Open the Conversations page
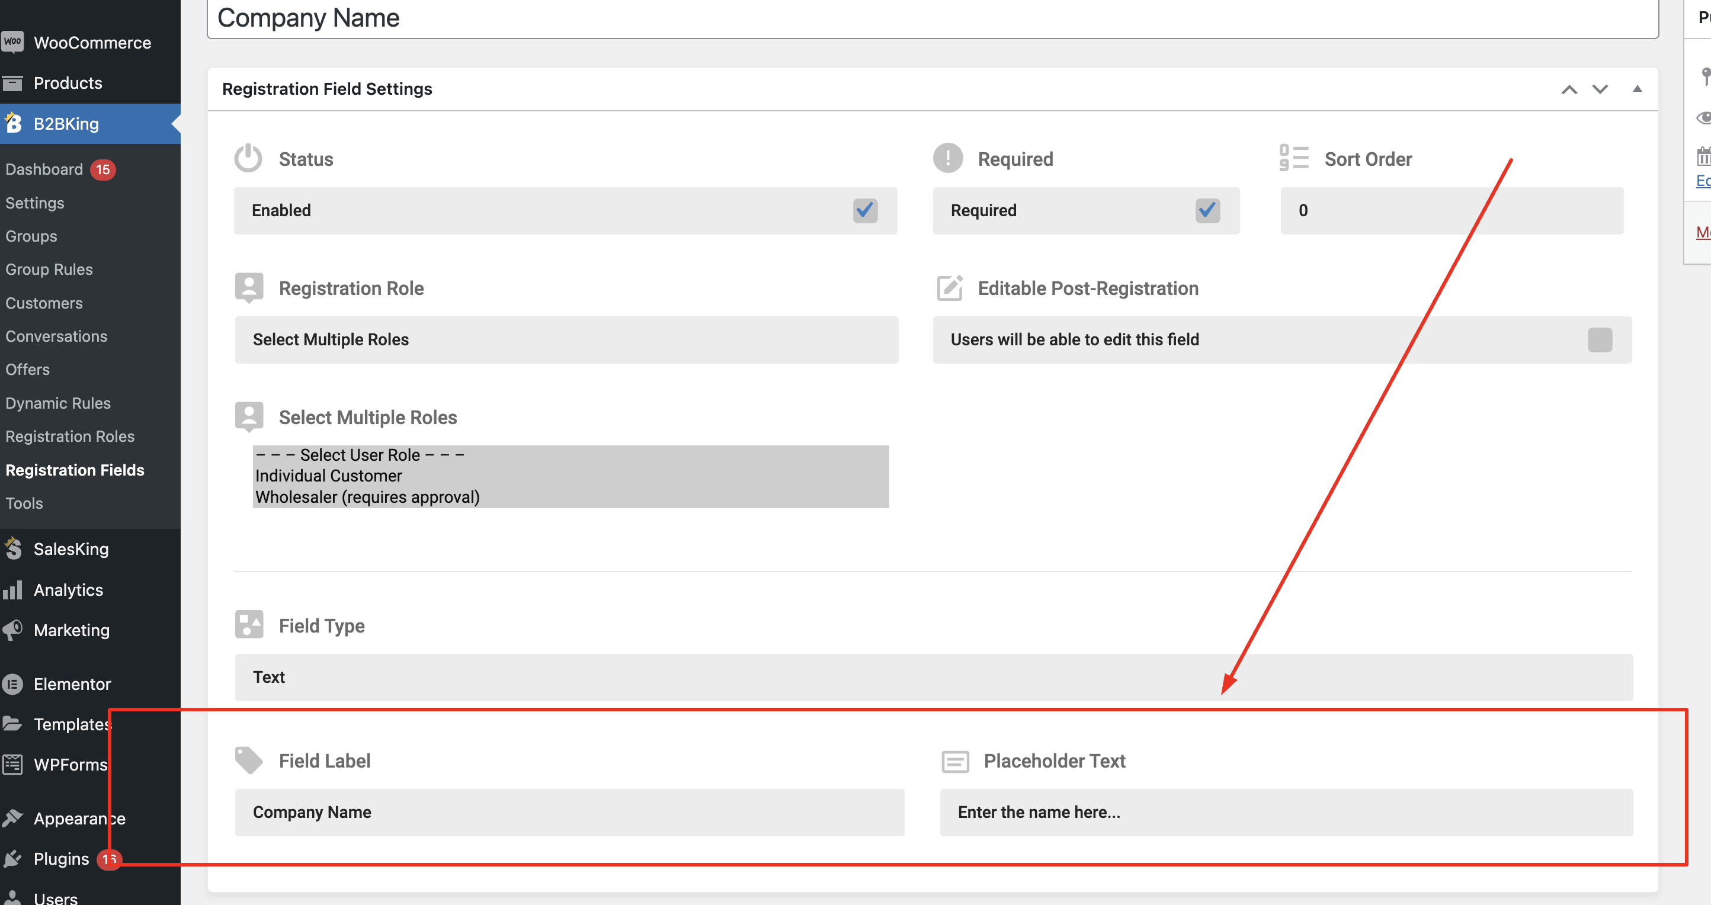The height and width of the screenshot is (905, 1711). pyautogui.click(x=56, y=336)
